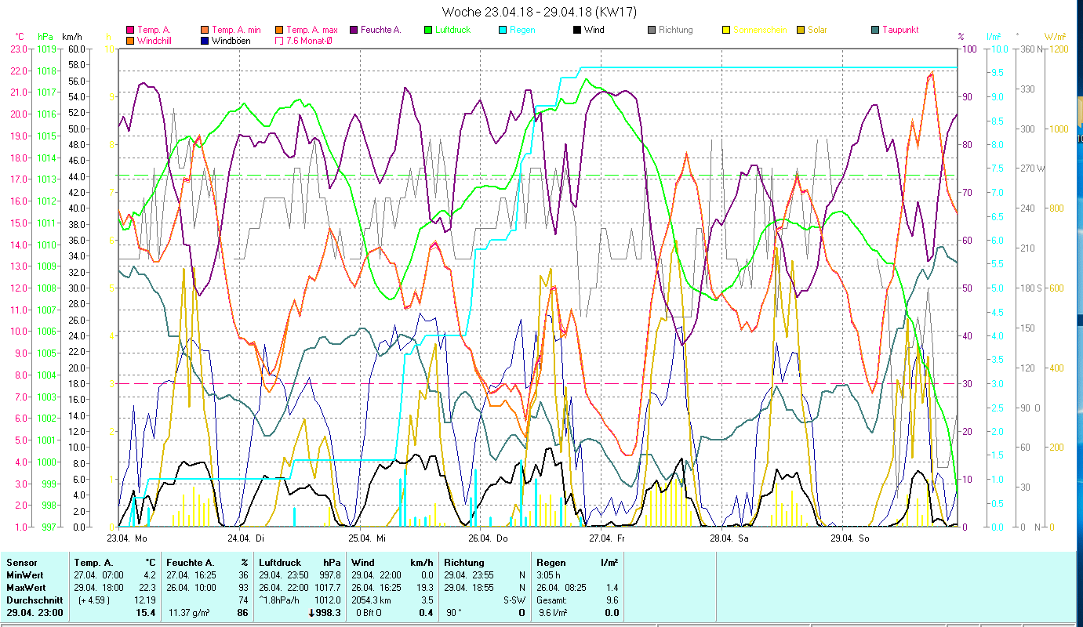Select the orange Windchill legend swatch
Image resolution: width=1083 pixels, height=627 pixels.
(x=130, y=40)
